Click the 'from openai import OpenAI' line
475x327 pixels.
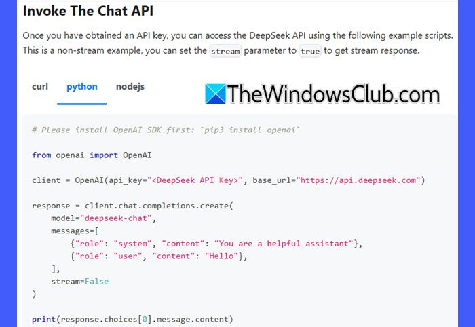[92, 155]
